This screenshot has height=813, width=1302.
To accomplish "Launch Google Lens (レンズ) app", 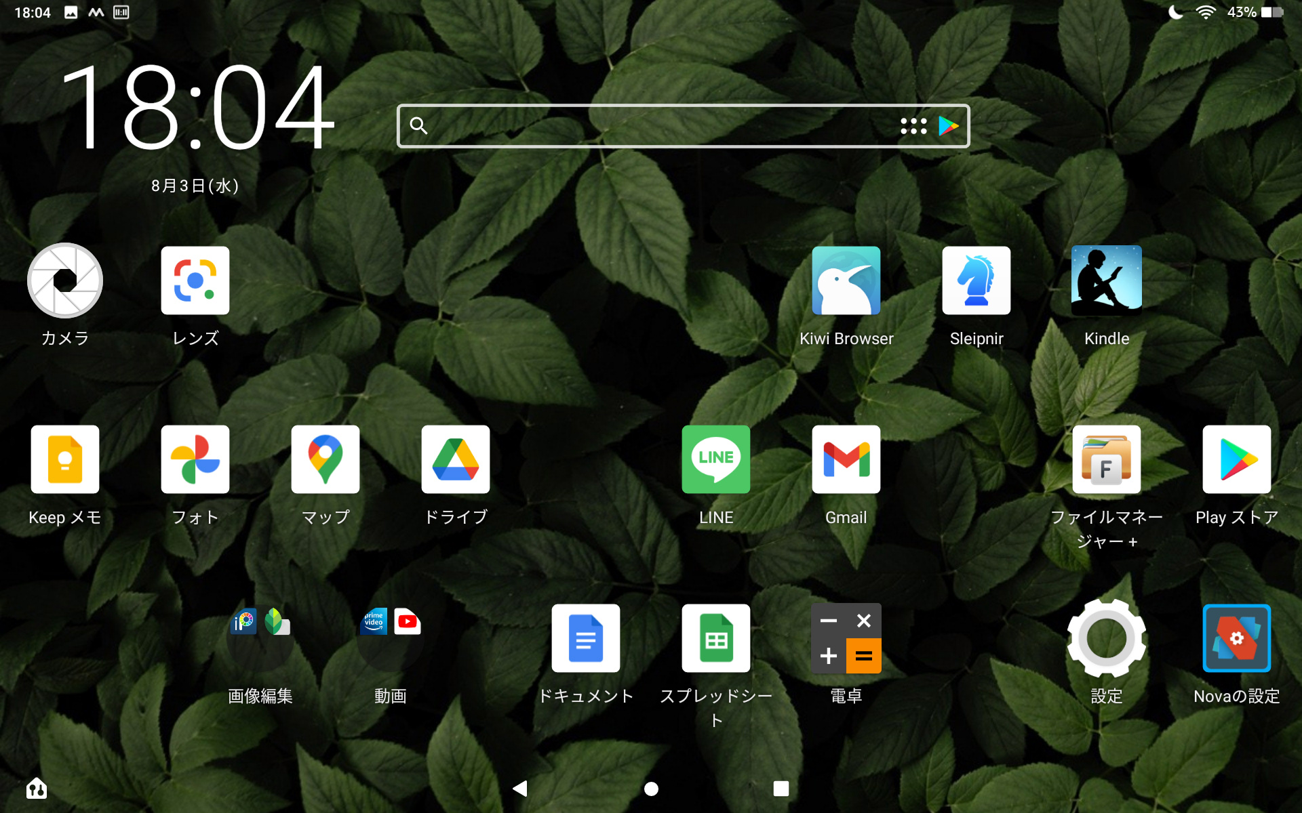I will coord(195,280).
